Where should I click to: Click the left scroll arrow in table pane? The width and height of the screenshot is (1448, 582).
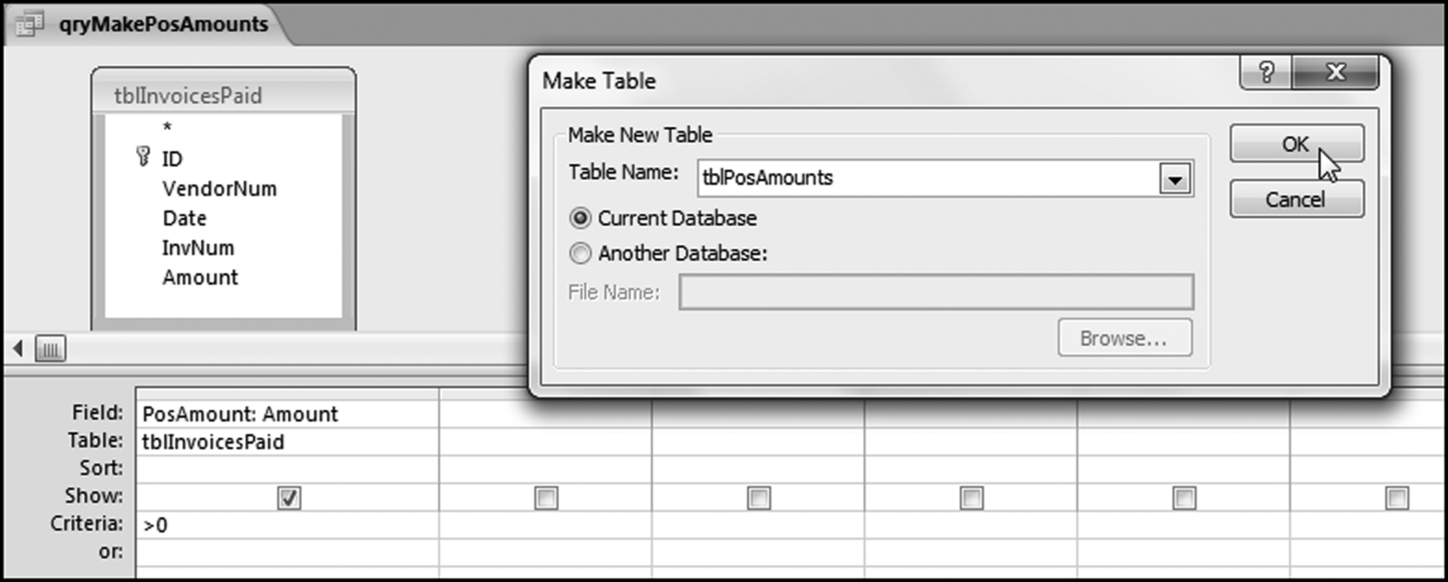click(18, 349)
